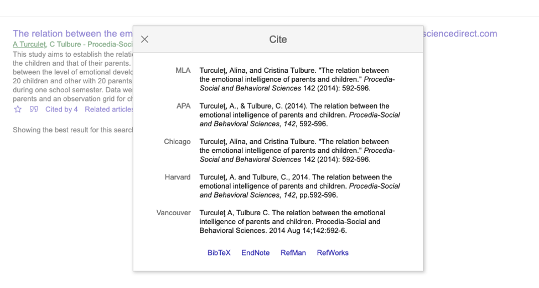Click the Harvard style label
539x288 pixels.
[x=178, y=177]
